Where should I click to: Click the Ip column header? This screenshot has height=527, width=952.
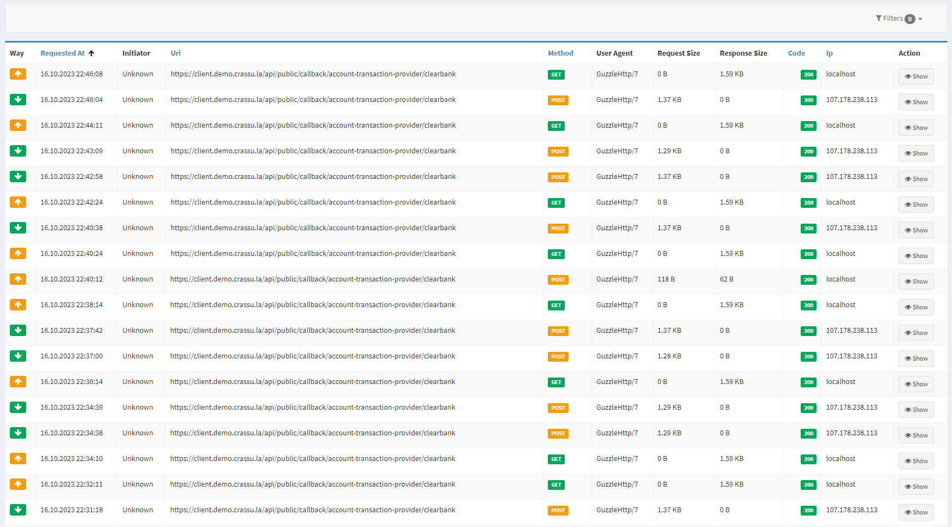pyautogui.click(x=829, y=53)
